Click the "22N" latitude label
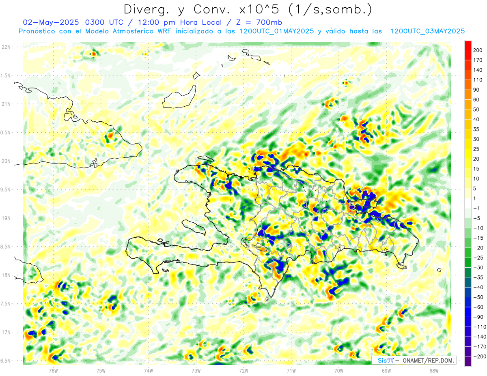 pos(7,47)
